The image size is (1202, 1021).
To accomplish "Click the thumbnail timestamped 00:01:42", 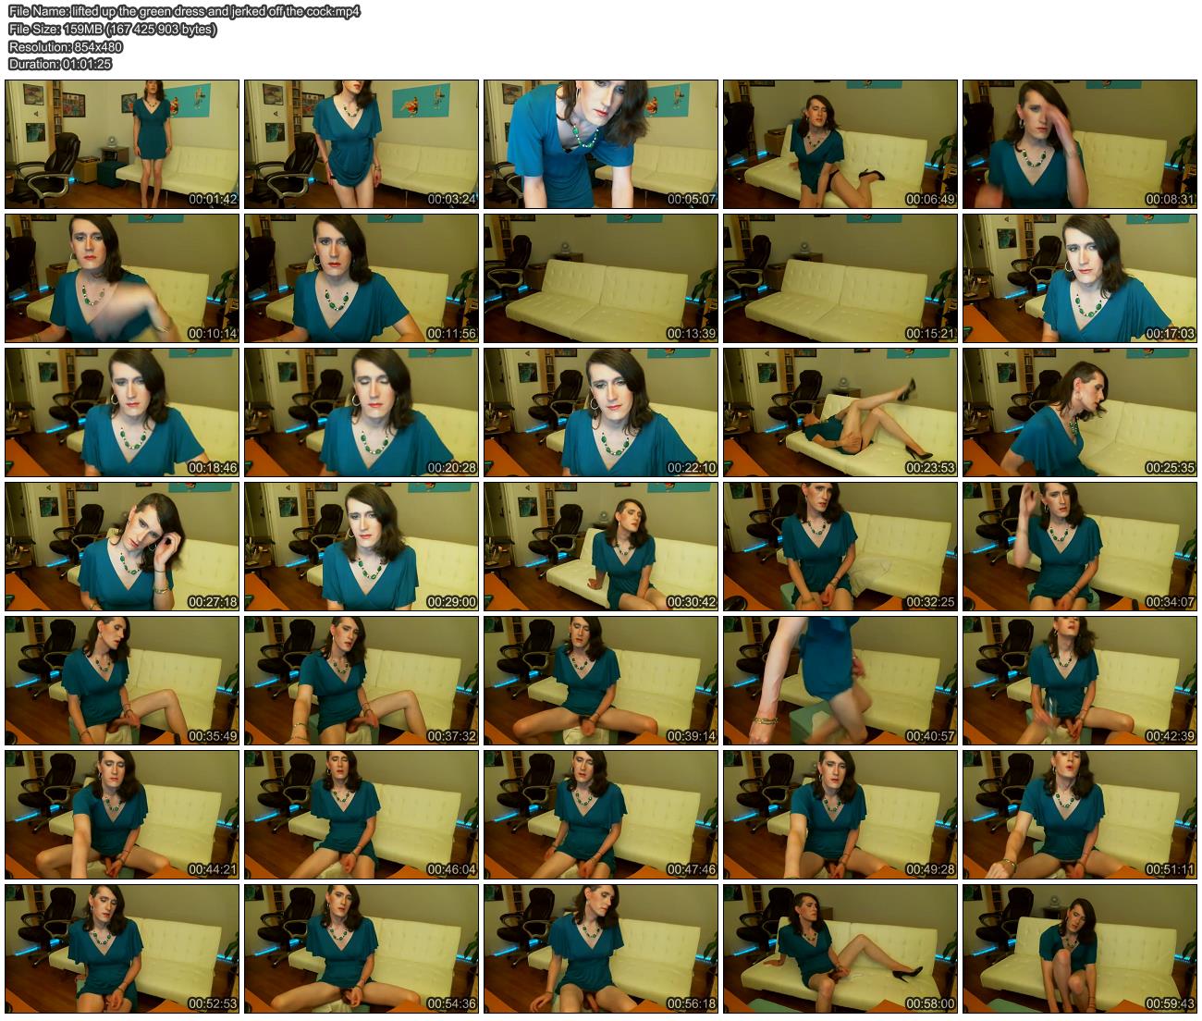I will [x=122, y=143].
